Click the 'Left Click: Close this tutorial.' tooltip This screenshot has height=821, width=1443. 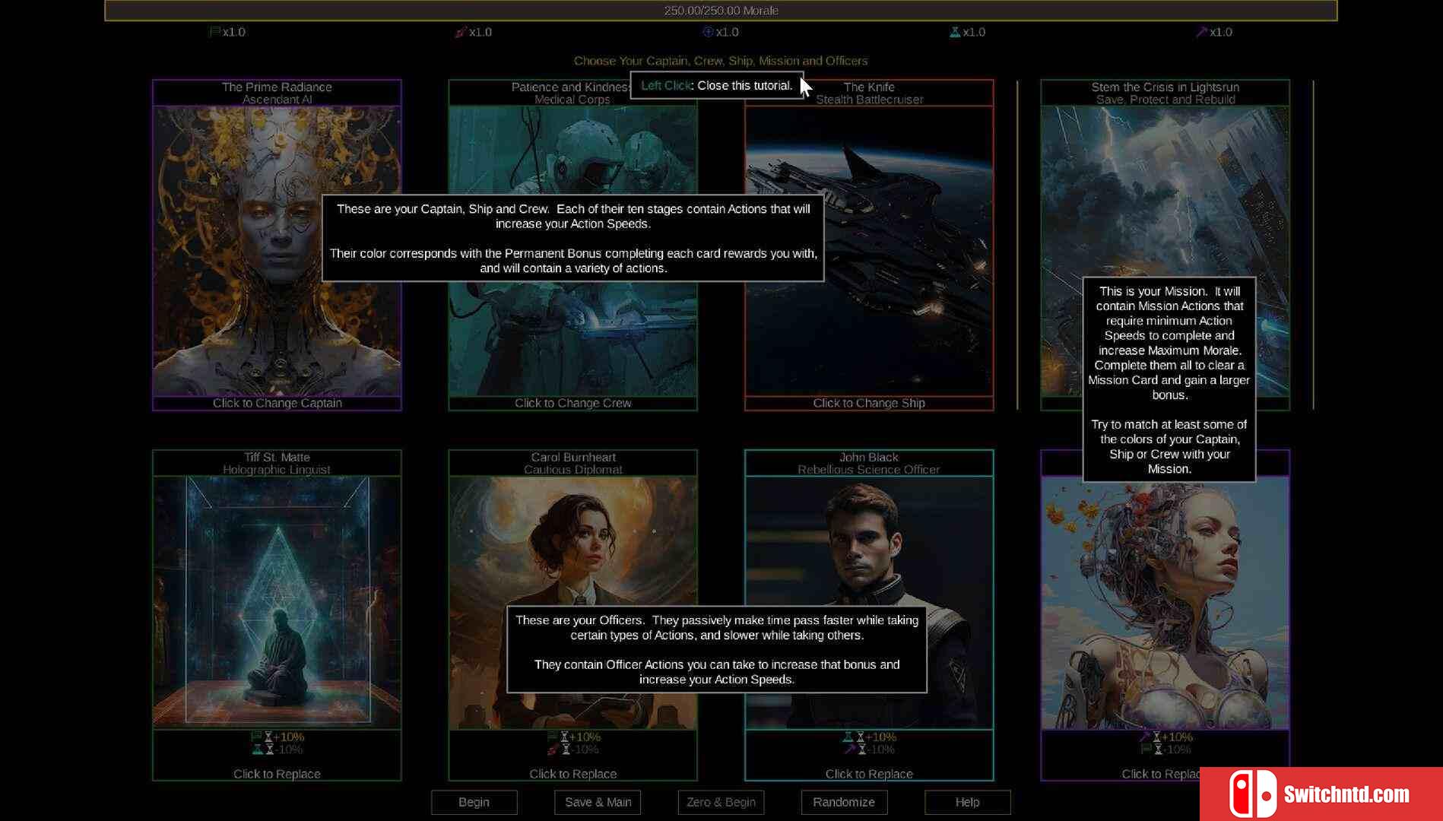716,85
